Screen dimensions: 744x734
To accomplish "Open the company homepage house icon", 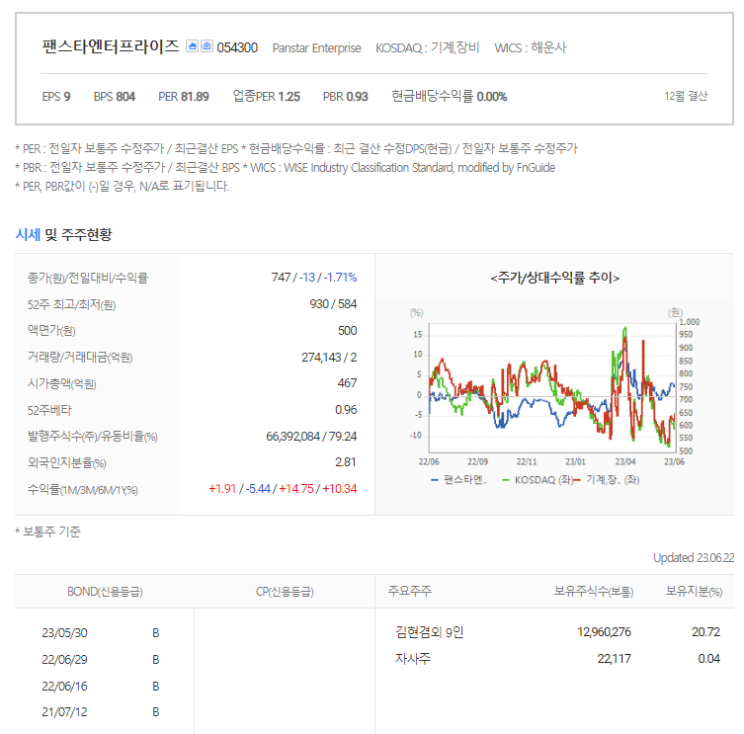I will pos(192,46).
